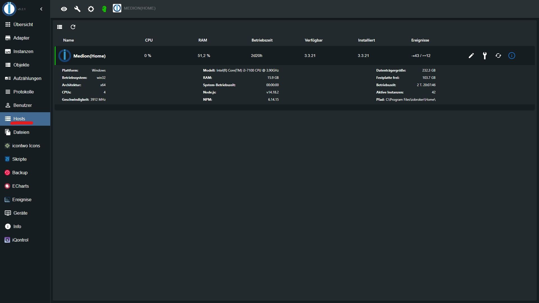Toggle the Hosts entry highlighted in the sidebar
Image resolution: width=539 pixels, height=303 pixels.
19,119
